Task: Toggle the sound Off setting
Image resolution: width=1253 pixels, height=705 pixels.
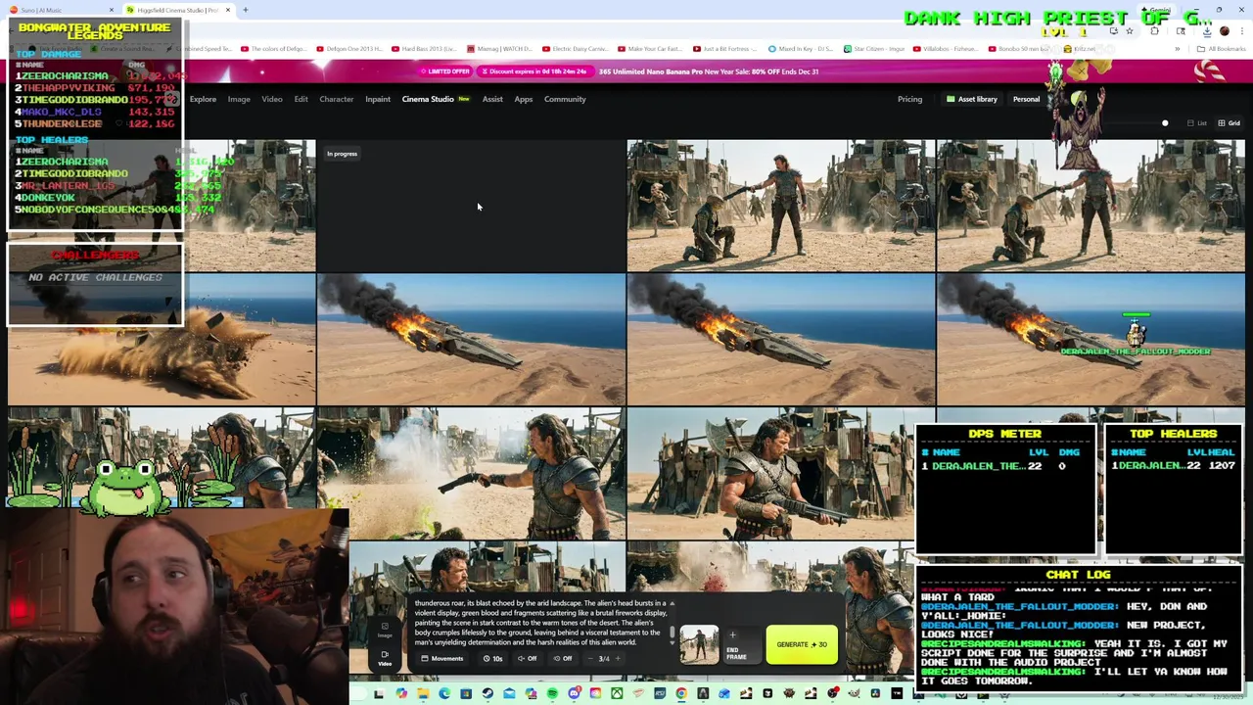Action: tap(527, 658)
